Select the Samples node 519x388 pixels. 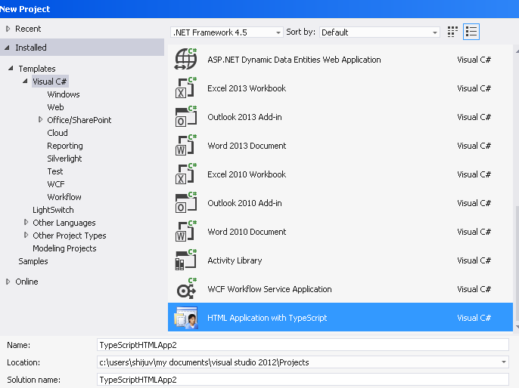tap(33, 261)
